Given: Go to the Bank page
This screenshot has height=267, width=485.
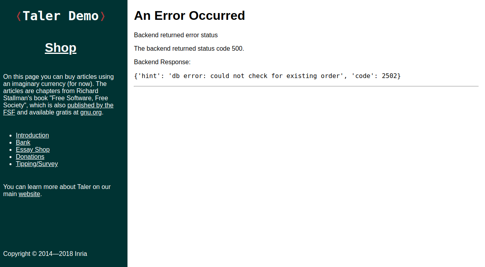Looking at the screenshot, I should [x=23, y=143].
